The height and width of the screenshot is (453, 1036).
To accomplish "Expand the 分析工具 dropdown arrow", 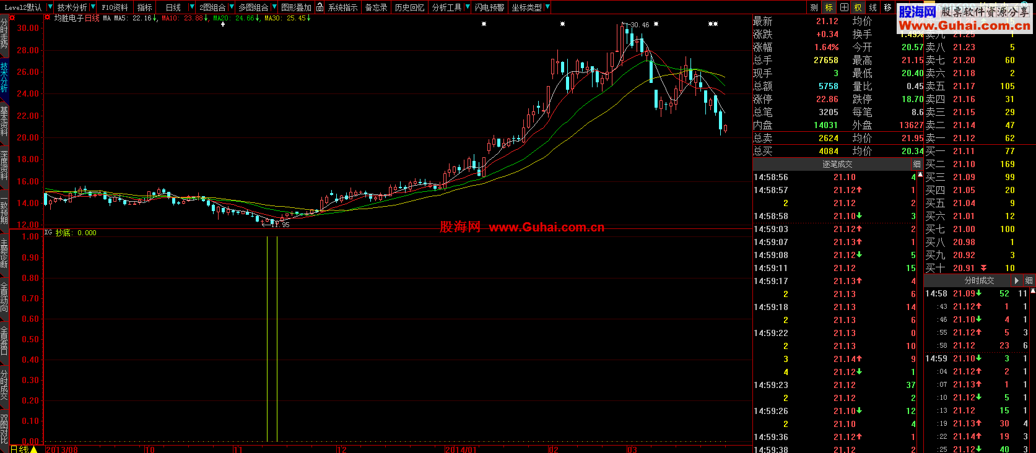I will tap(467, 7).
